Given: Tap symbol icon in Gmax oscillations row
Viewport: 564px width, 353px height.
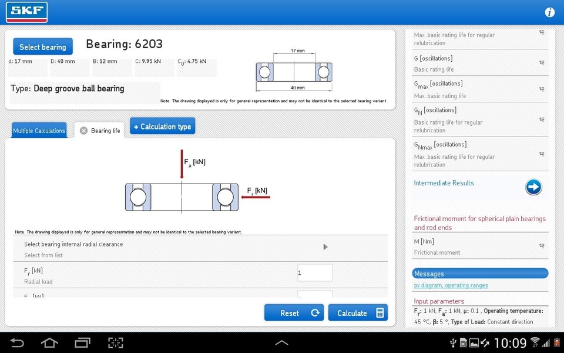Looking at the screenshot, I should tap(542, 89).
